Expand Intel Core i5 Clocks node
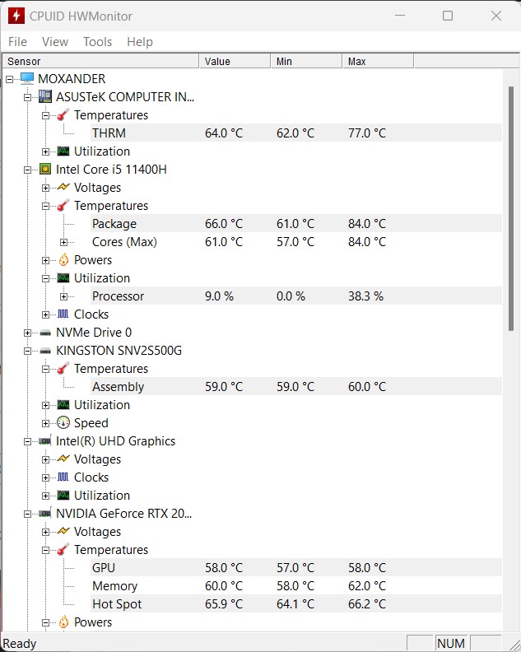Viewport: 521px width, 652px height. coord(46,314)
